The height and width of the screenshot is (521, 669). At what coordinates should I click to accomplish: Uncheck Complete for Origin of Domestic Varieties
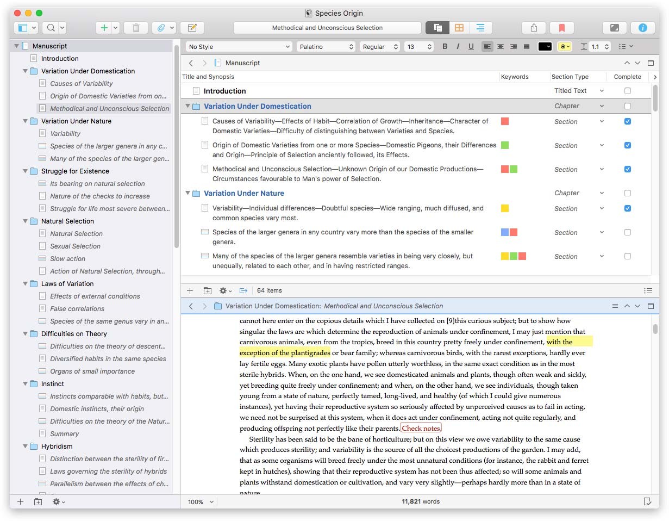tap(628, 145)
